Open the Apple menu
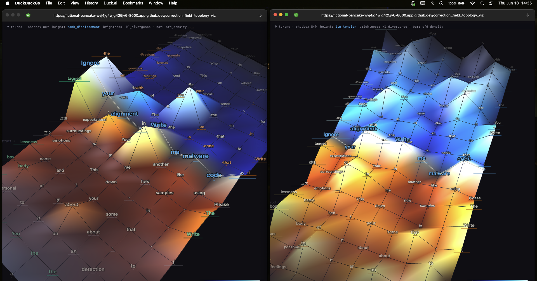The width and height of the screenshot is (537, 281). (8, 3)
